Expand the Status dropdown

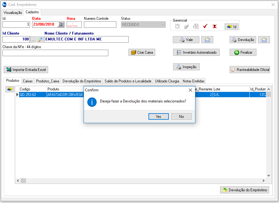point(163,25)
